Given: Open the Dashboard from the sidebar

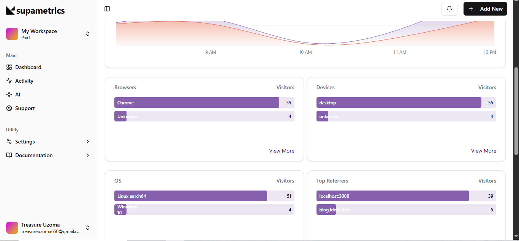Looking at the screenshot, I should [28, 67].
